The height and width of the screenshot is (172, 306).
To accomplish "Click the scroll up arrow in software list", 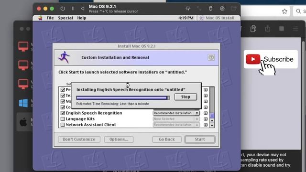I will tap(212, 120).
